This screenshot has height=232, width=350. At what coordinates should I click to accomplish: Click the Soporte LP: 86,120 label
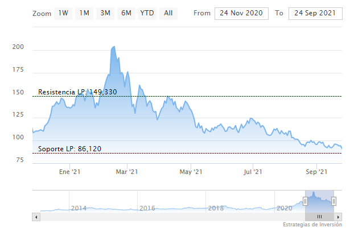(x=69, y=149)
